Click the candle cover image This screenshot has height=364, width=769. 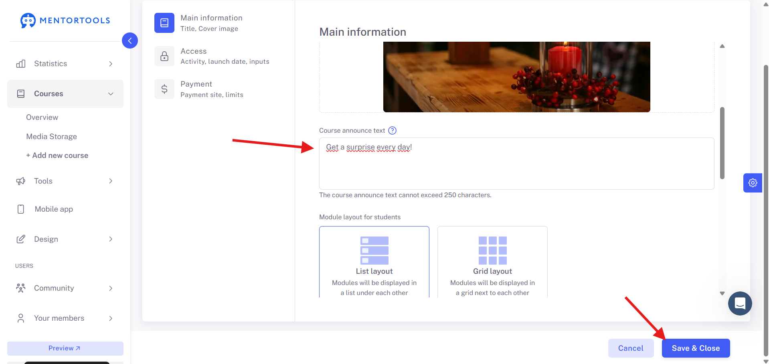[x=516, y=77]
